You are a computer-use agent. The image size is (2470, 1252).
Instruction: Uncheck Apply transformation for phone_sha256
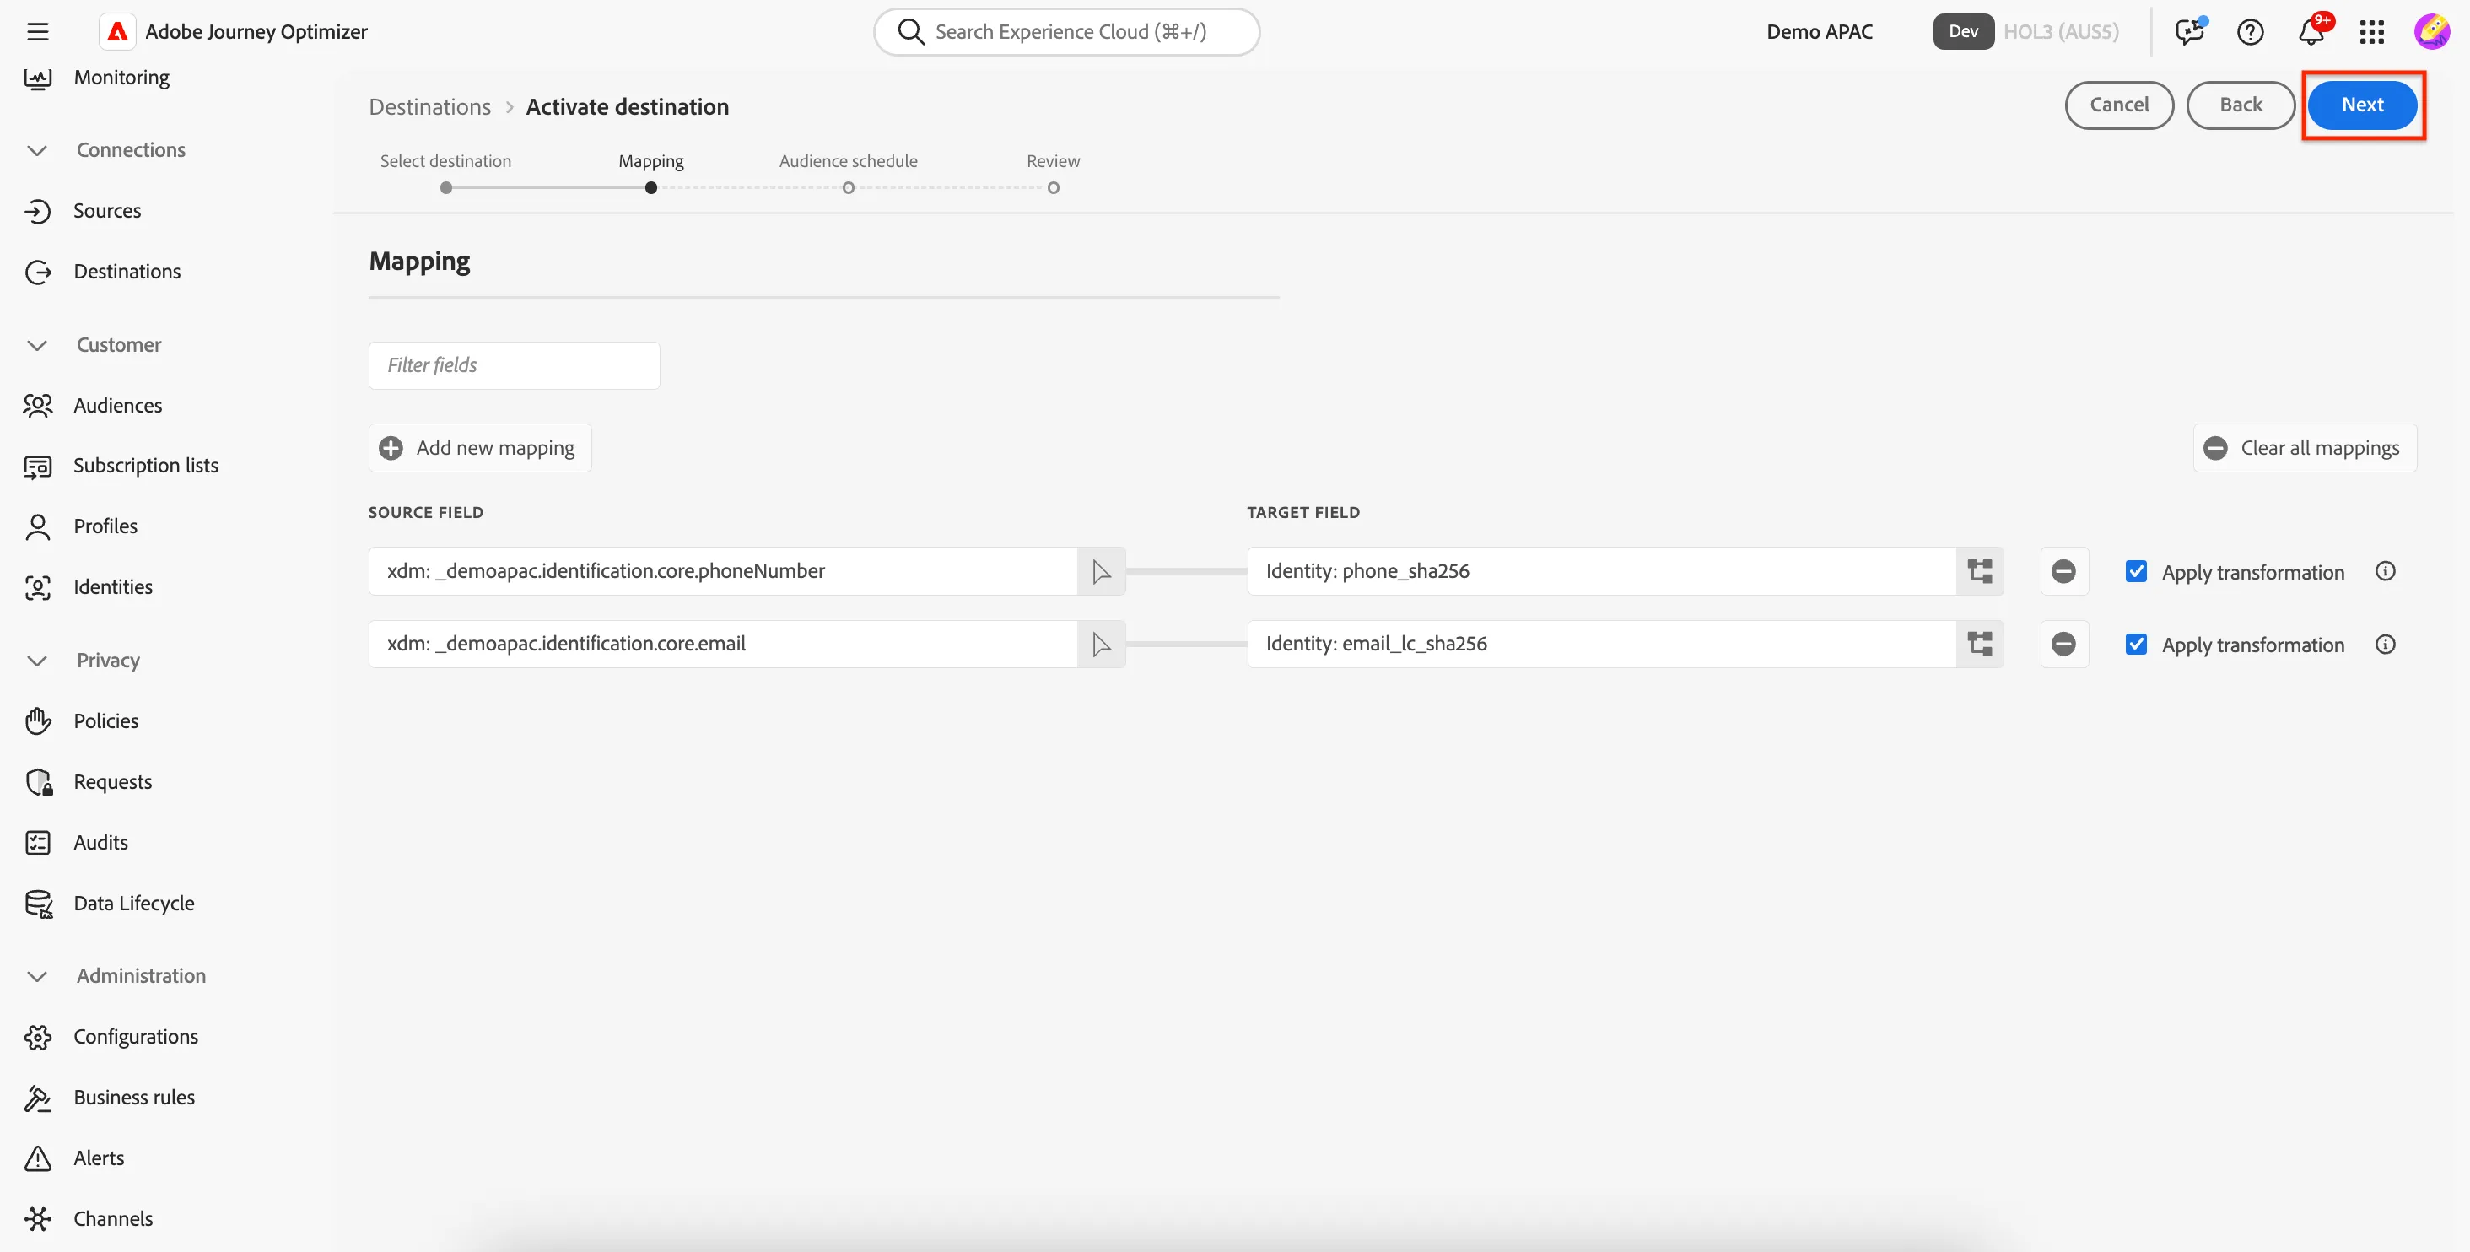click(x=2135, y=571)
